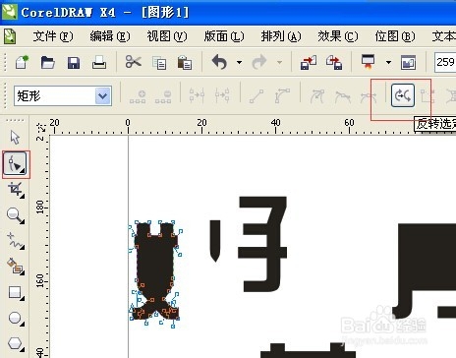This screenshot has height=358, width=456.
Task: Click the Welcome screen icon
Action: 408,62
